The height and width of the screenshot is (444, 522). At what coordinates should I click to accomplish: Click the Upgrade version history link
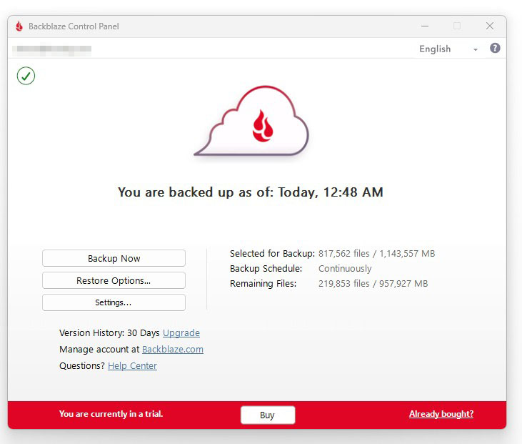[x=181, y=333]
